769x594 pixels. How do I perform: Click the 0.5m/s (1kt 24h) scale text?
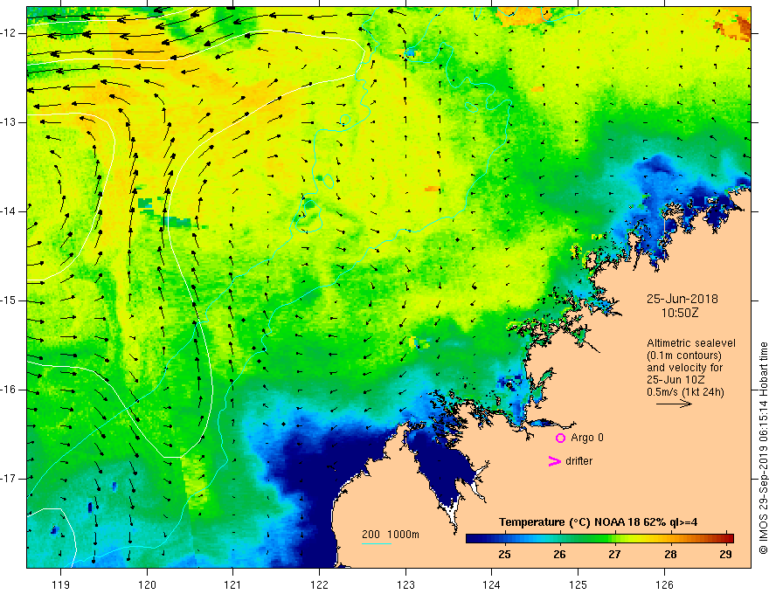click(685, 392)
